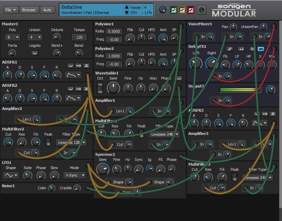
Task: Open the File menu
Action: tap(11, 10)
